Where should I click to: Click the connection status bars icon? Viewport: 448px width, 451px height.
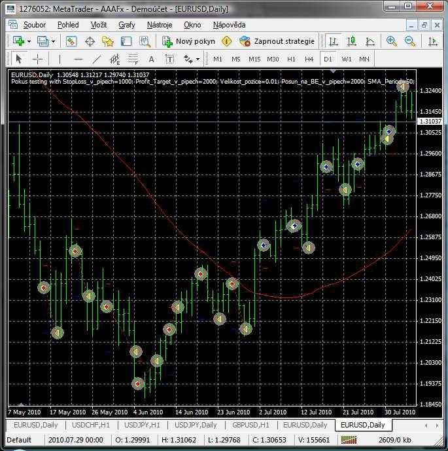coord(349,440)
